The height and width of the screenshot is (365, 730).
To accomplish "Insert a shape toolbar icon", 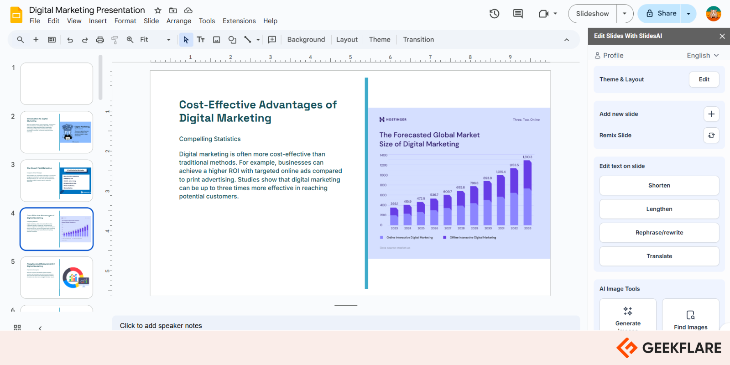I will click(x=232, y=40).
